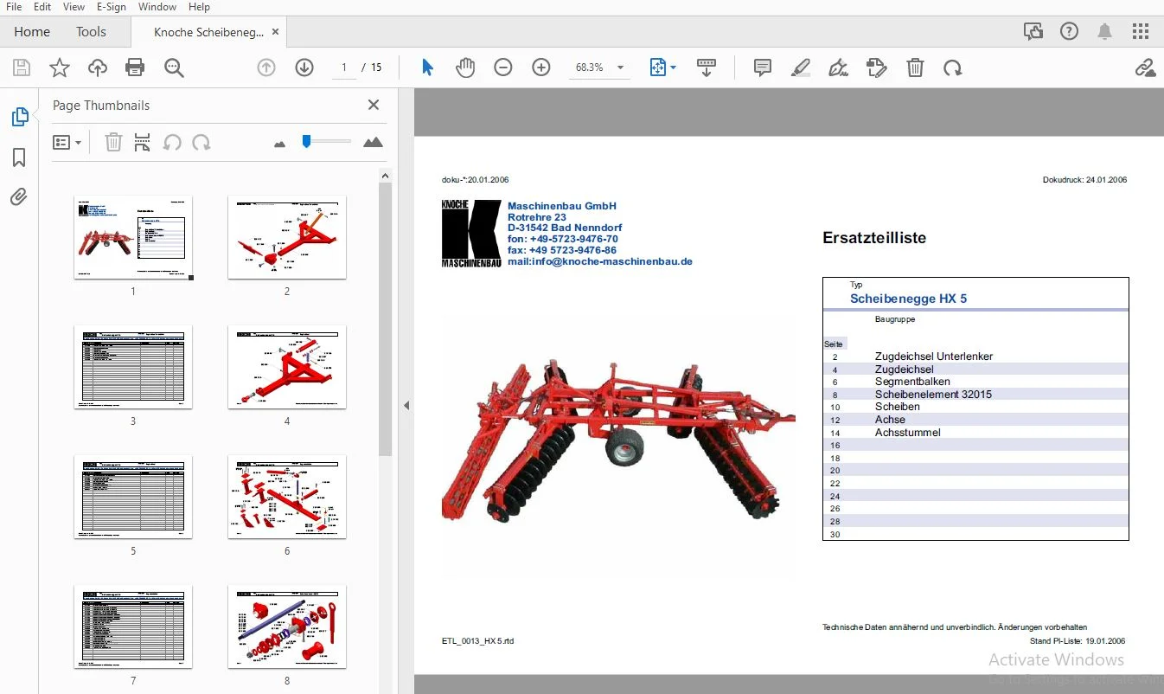
Task: Add document to starred bookmarks
Action: [x=59, y=67]
